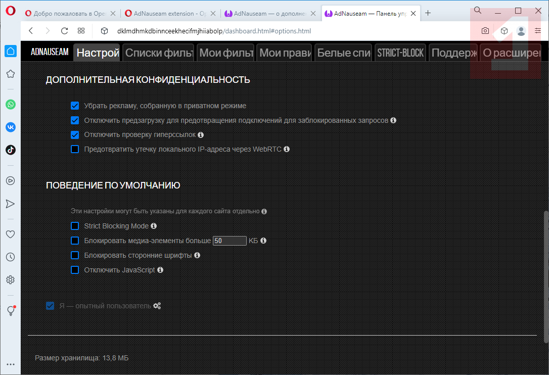
Task: Open the flow send arrow icon in sidebar
Action: (x=11, y=204)
